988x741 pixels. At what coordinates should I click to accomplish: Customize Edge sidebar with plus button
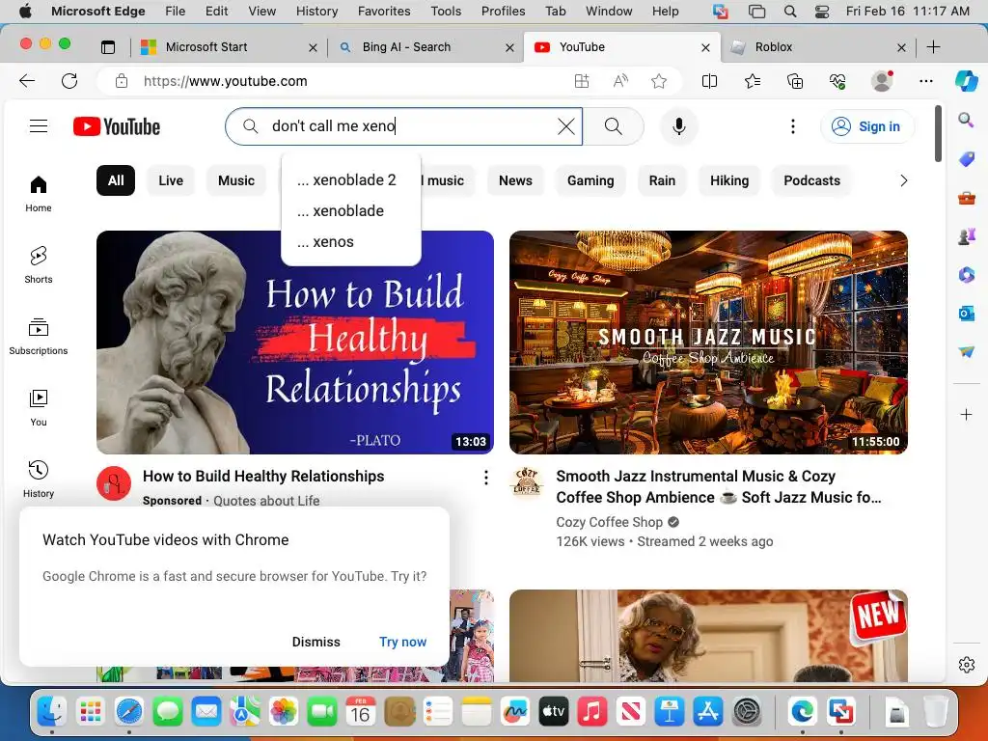[966, 414]
